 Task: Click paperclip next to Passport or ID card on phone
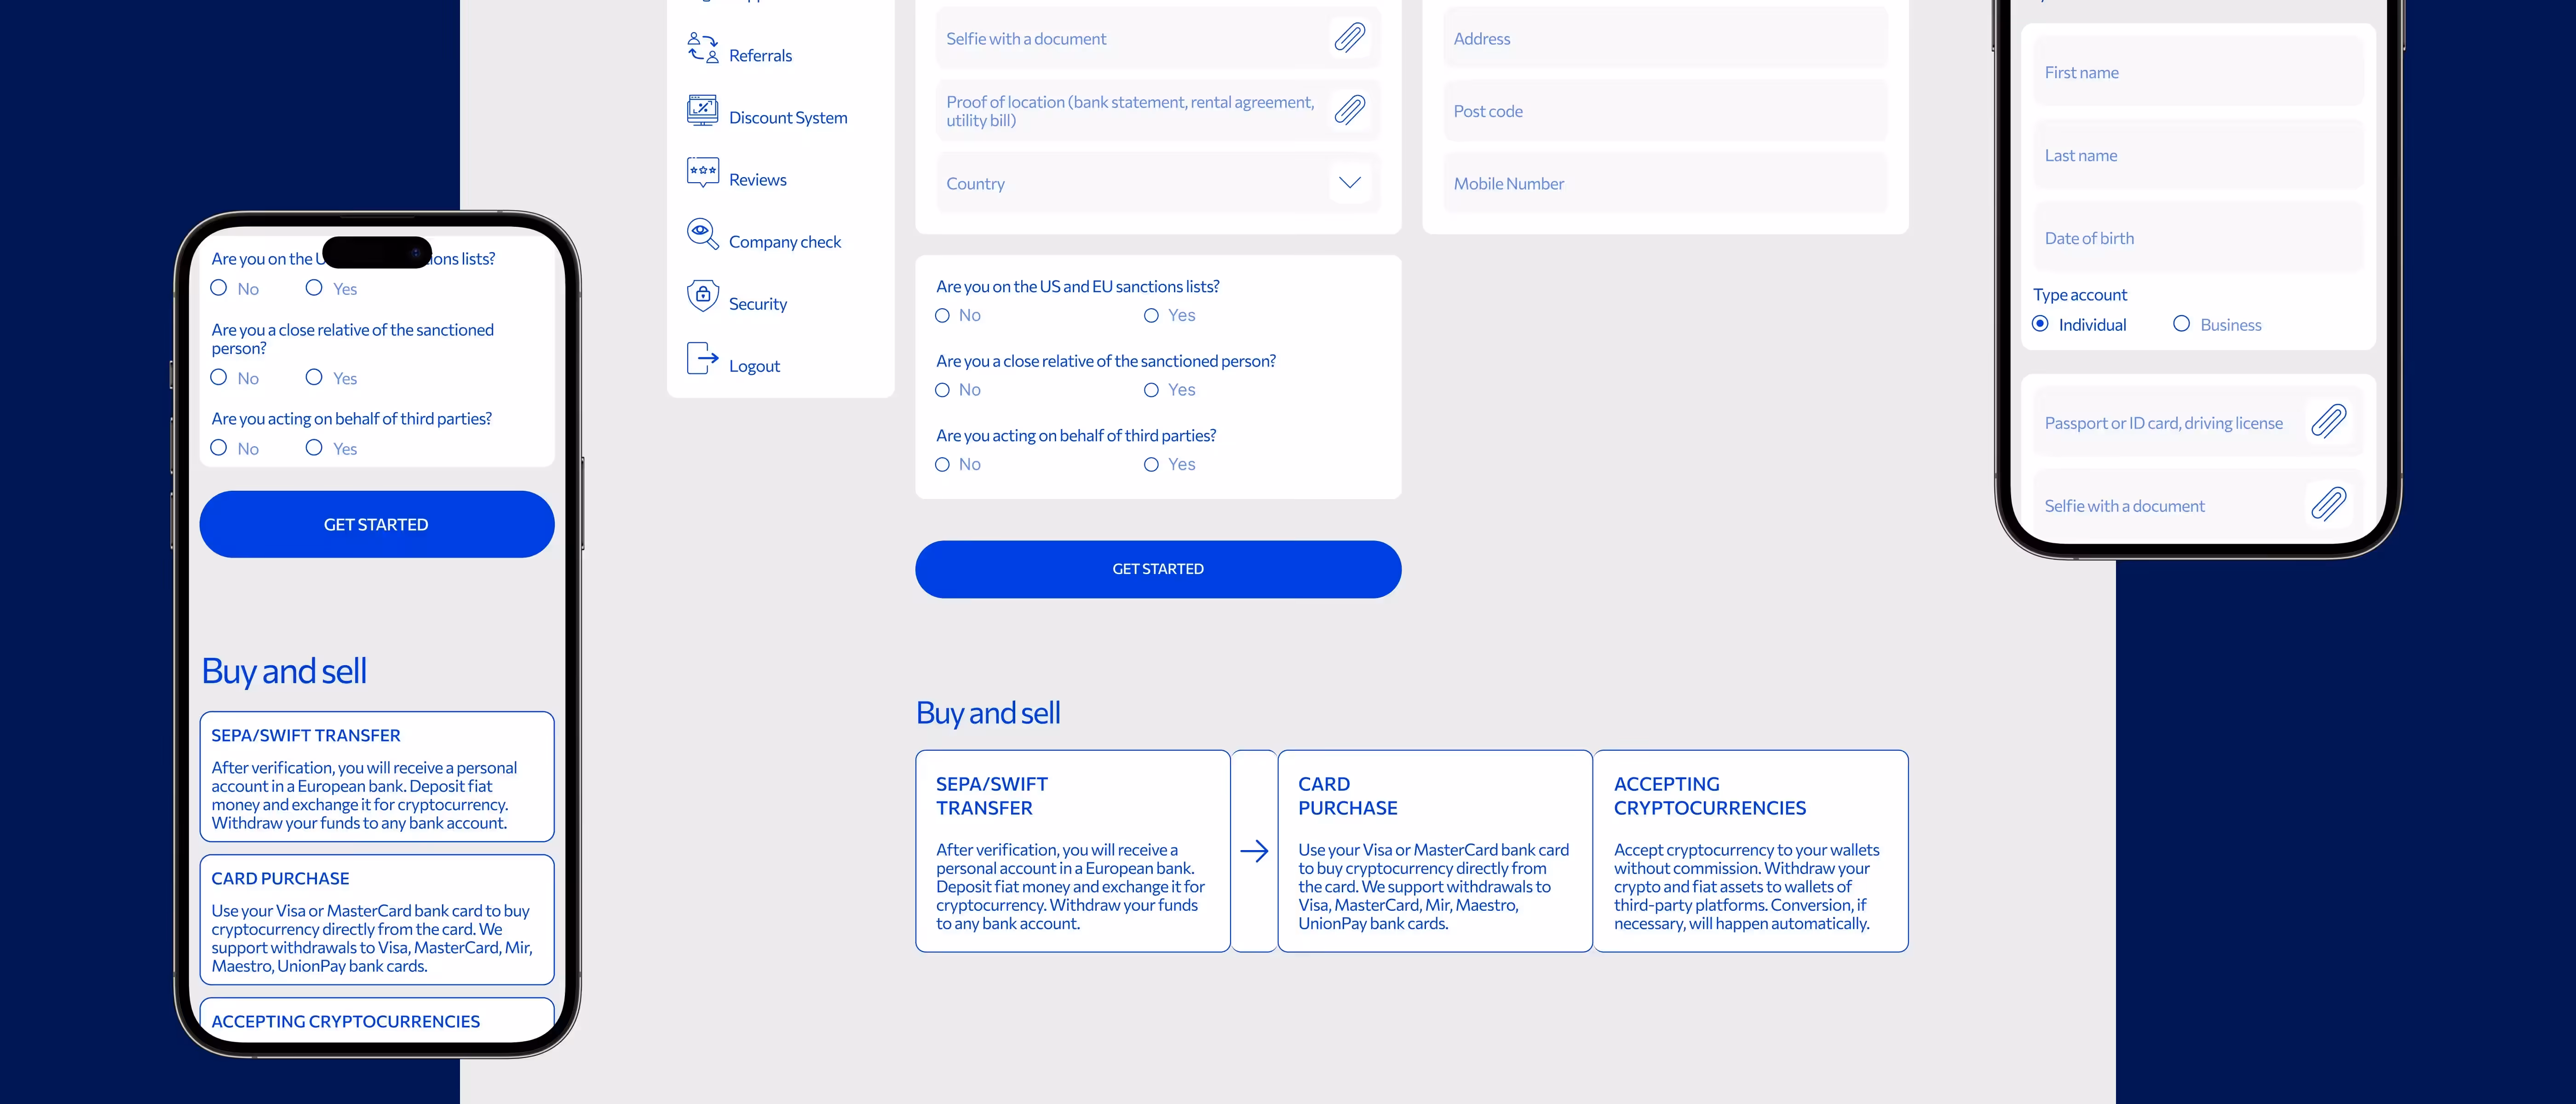tap(2329, 421)
